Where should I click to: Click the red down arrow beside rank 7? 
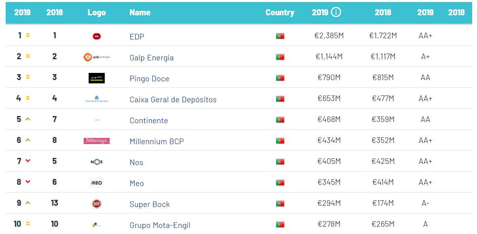[x=28, y=161]
